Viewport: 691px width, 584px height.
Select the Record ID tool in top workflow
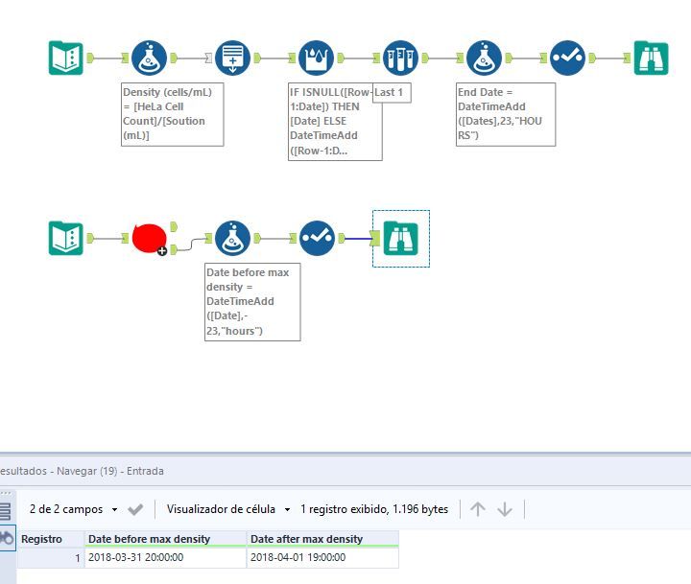coord(232,58)
